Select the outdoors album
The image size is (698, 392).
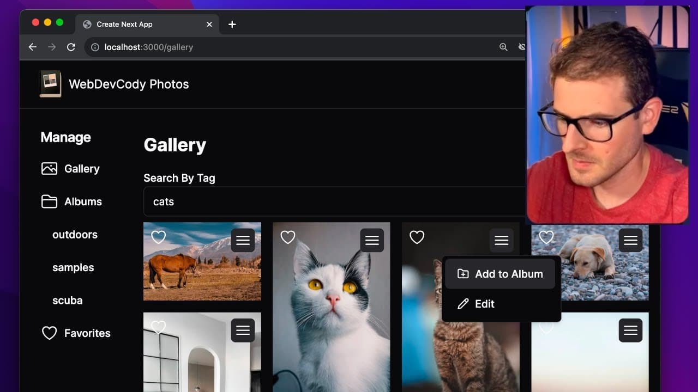coord(75,235)
